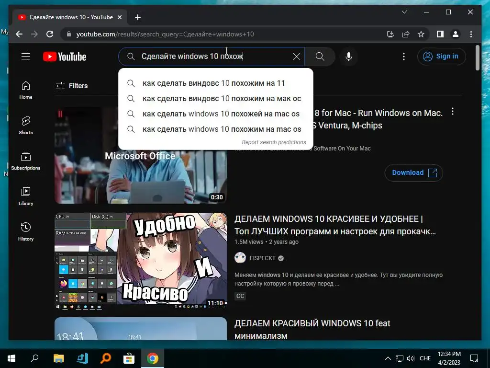This screenshot has height=368, width=490.
Task: Close the 'Сделайте windows 10 - YouTube' tab
Action: click(x=119, y=17)
